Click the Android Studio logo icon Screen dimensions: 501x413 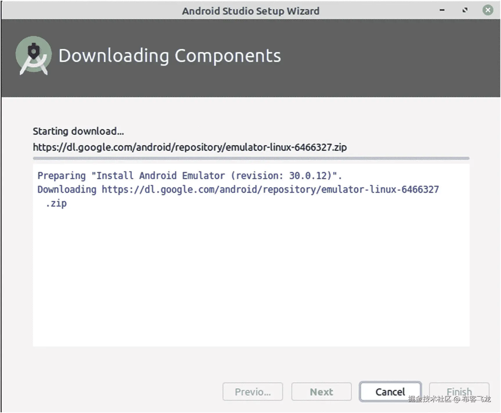point(34,55)
